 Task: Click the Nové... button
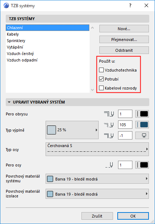click(x=124, y=29)
